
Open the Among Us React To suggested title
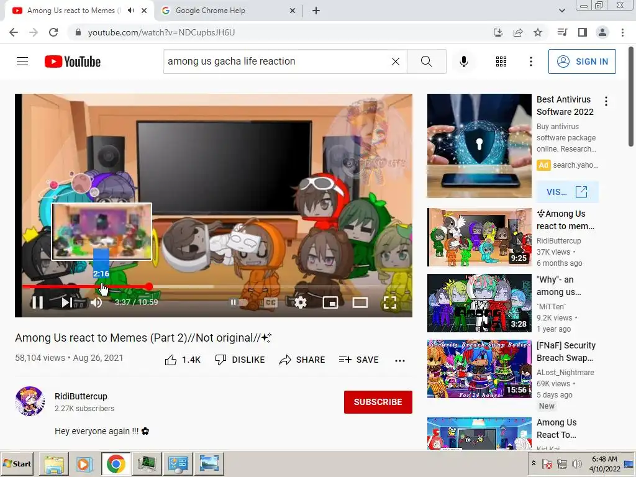point(556,429)
